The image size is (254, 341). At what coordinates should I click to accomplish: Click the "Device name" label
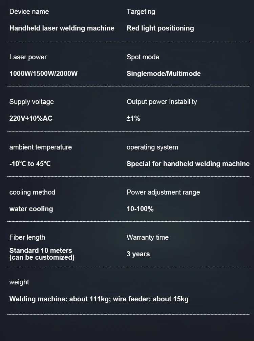29,12
